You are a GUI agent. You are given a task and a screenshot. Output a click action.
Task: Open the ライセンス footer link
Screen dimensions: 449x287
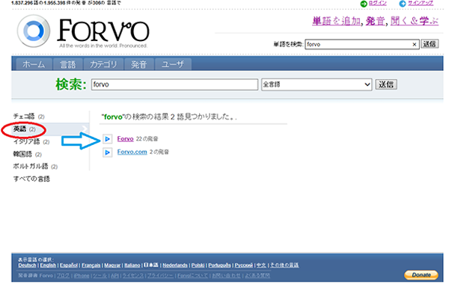(133, 276)
